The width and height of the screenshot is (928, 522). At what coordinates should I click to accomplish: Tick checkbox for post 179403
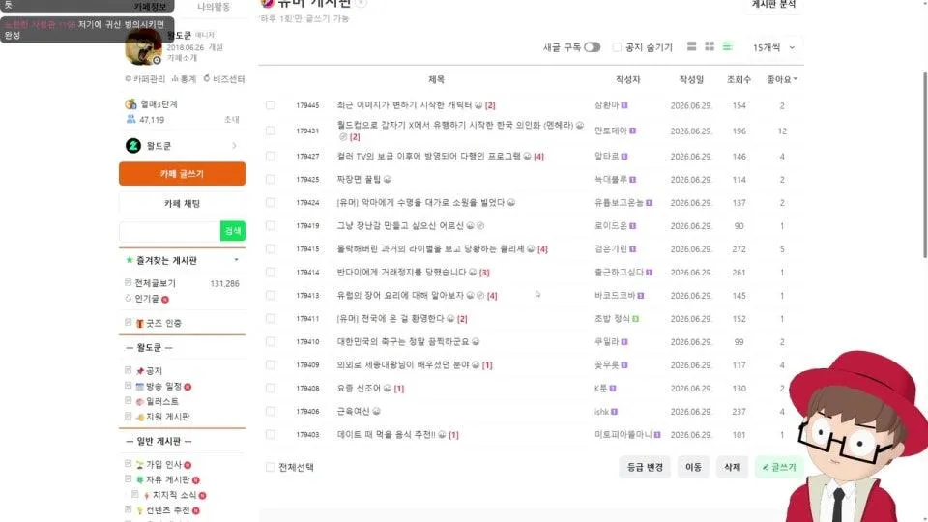point(271,434)
